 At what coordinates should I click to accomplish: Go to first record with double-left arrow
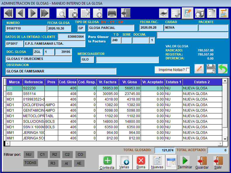8,13
